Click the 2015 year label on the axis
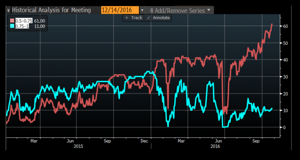 click(78, 147)
